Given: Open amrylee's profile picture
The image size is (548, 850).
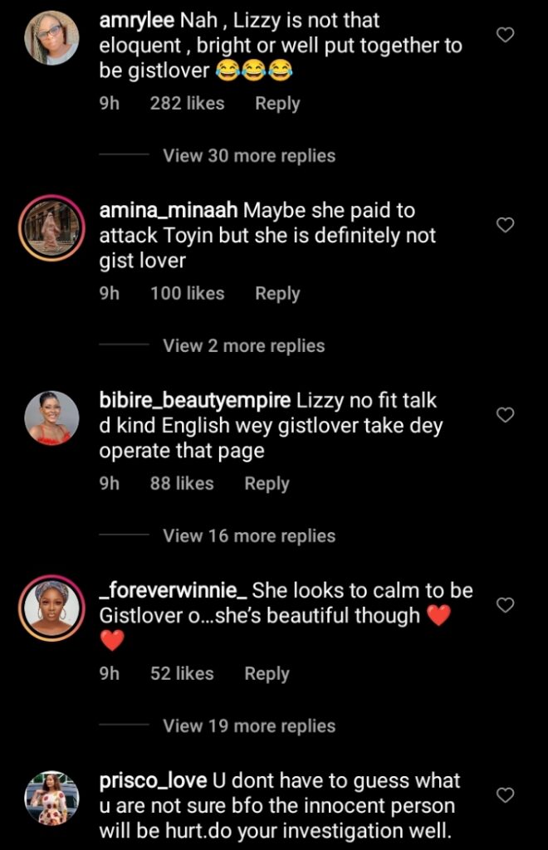Looking at the screenshot, I should tap(52, 37).
